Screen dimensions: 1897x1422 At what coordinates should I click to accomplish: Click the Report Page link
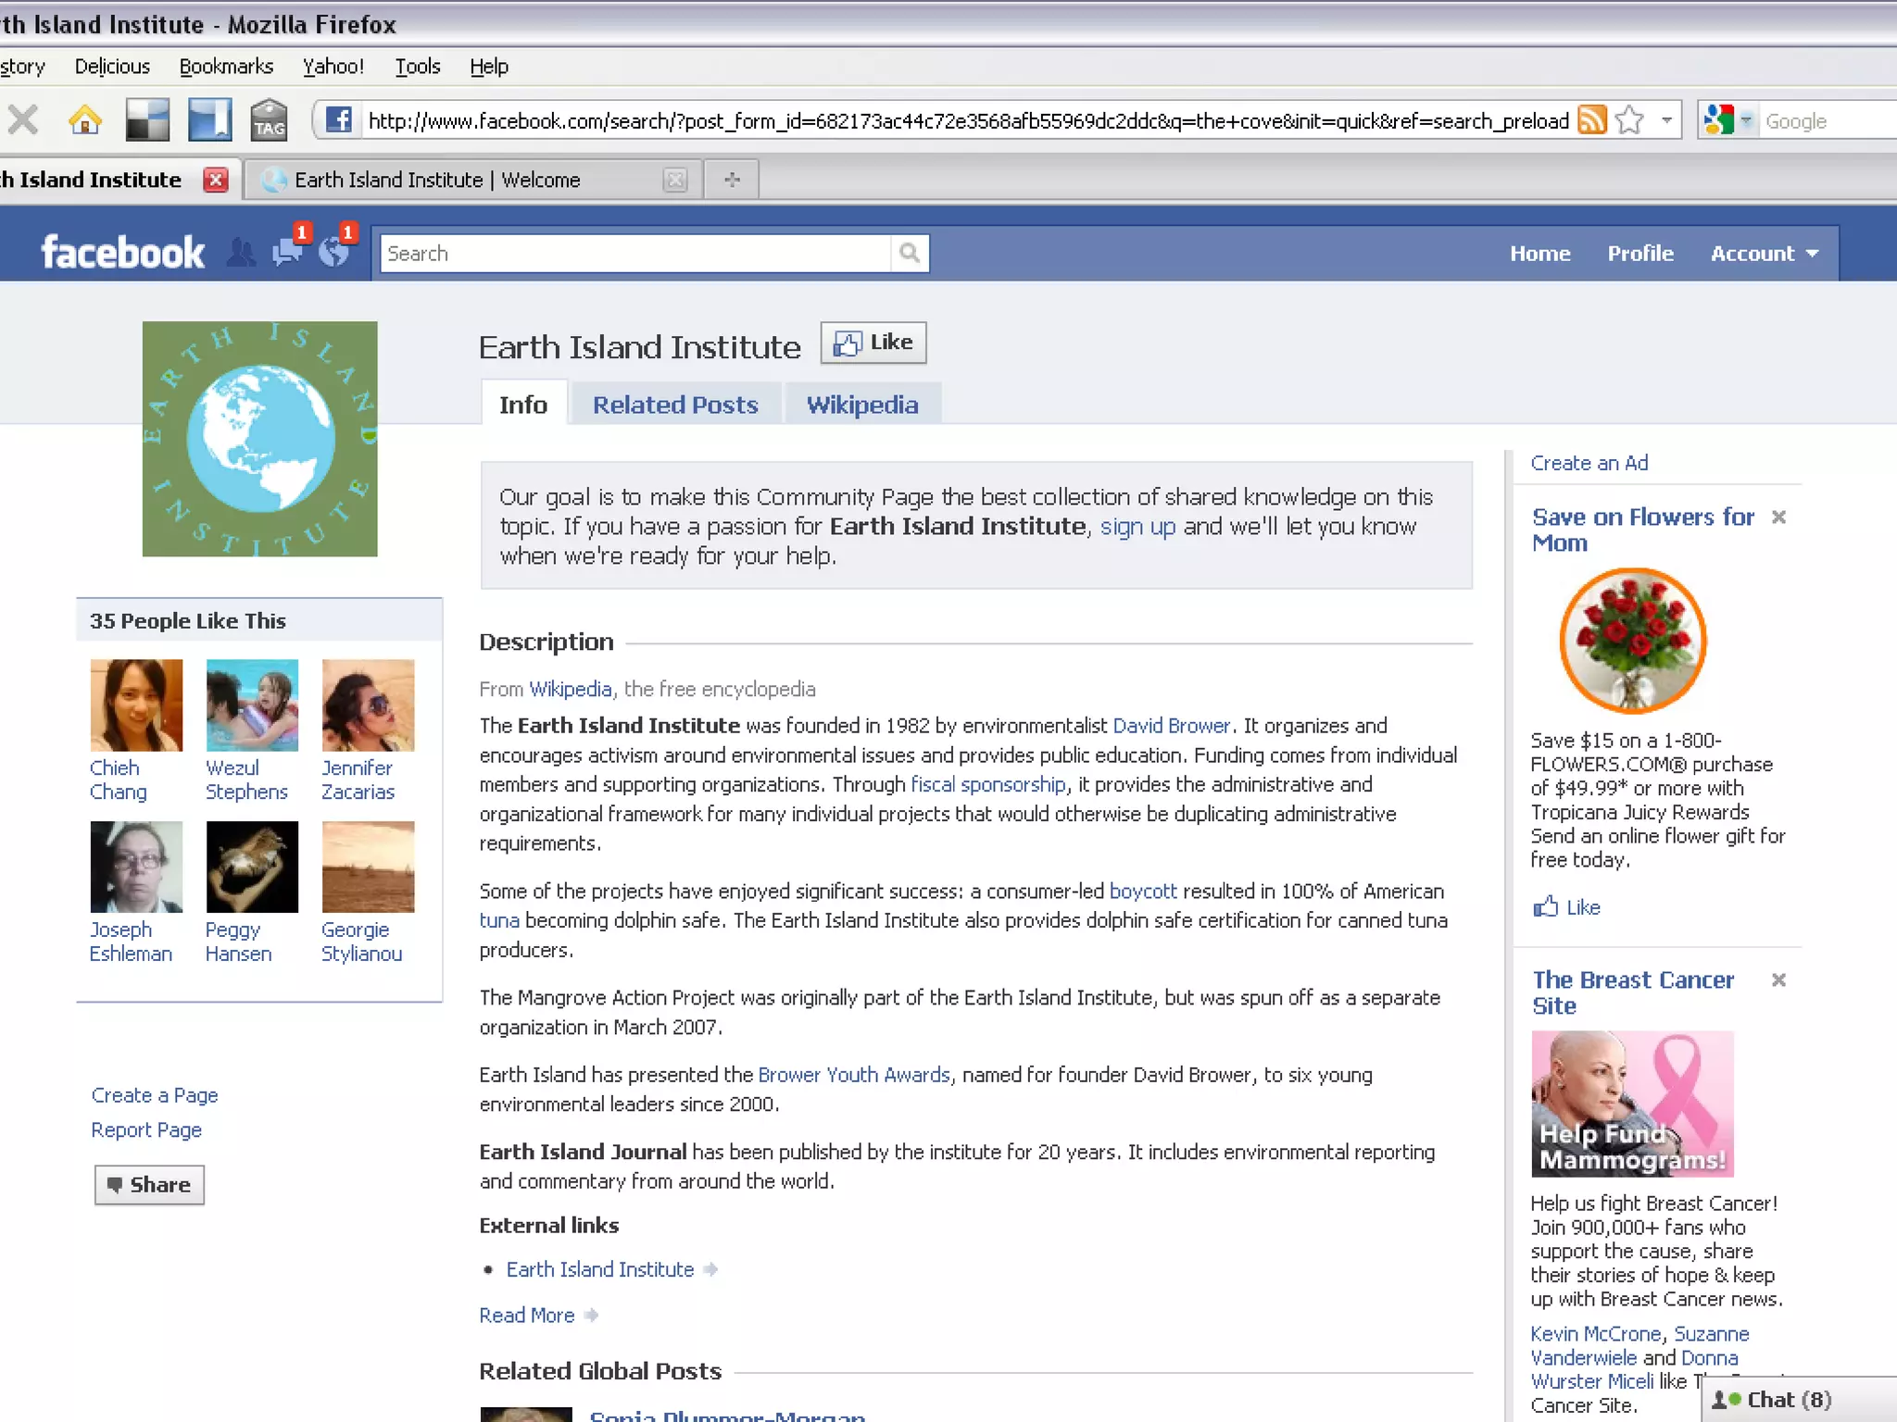coord(146,1129)
